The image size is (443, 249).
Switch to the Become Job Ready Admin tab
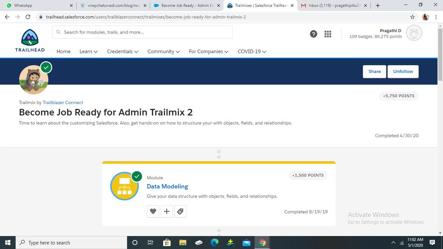click(186, 6)
